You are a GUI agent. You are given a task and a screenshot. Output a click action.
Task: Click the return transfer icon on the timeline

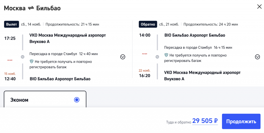[x=157, y=57]
